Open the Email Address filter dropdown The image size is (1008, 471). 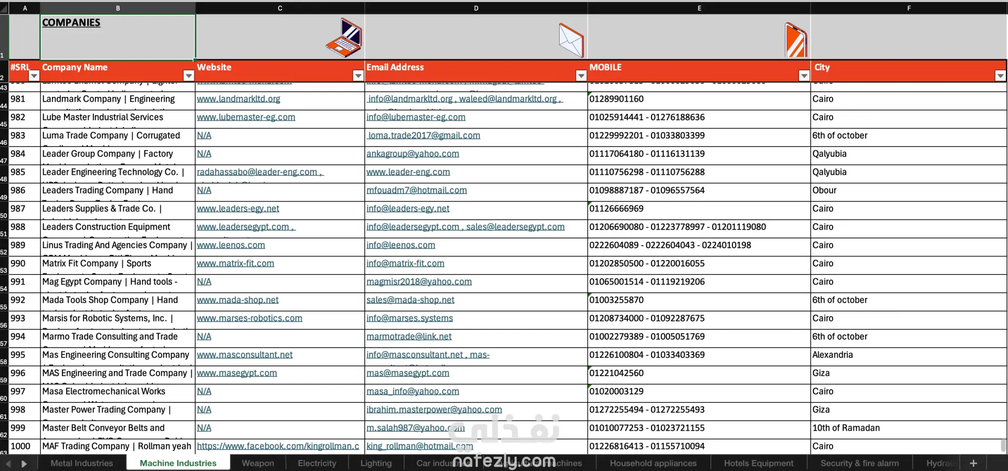581,76
